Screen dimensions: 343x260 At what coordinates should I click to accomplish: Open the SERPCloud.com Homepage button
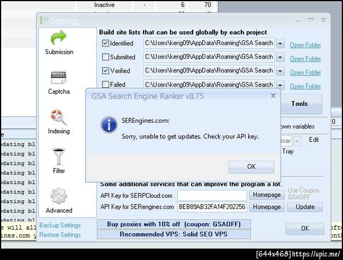tap(266, 195)
